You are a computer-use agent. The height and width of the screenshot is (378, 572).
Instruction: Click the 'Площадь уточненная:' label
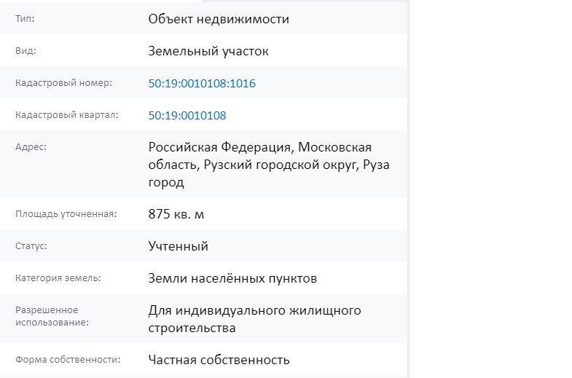(x=66, y=214)
